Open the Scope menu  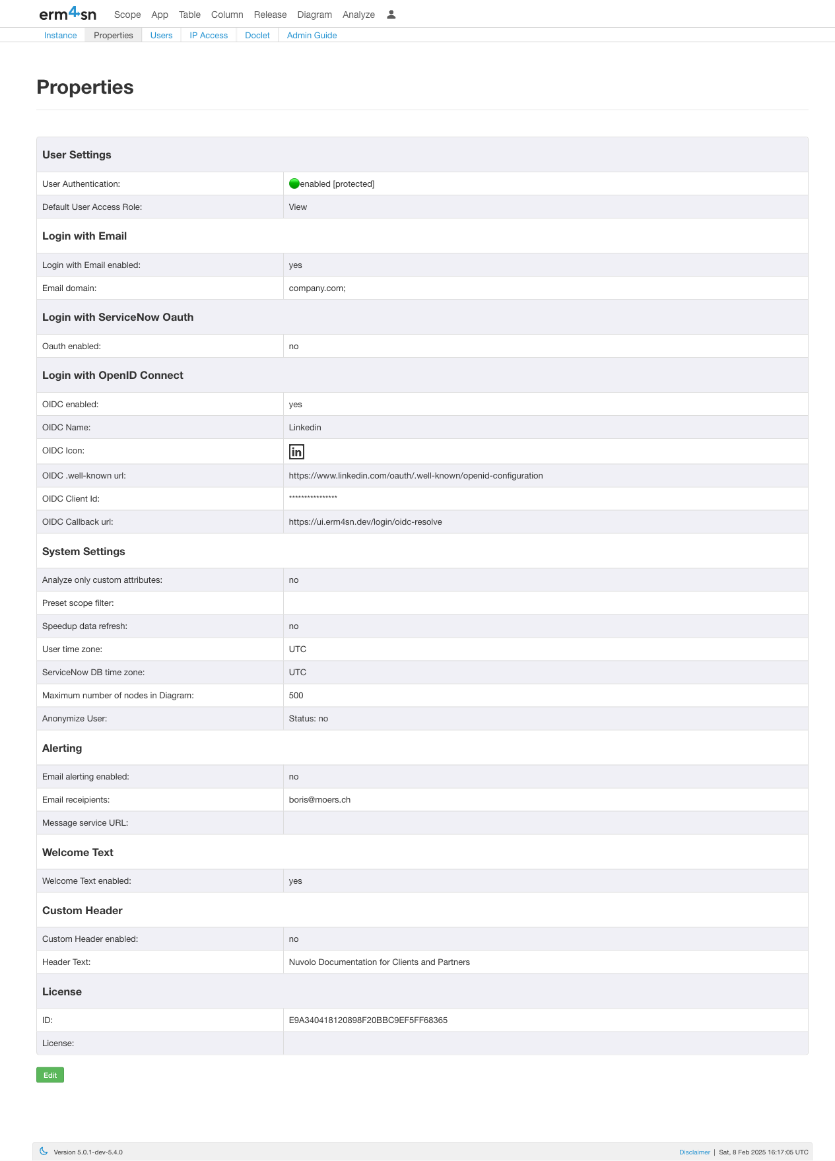127,15
